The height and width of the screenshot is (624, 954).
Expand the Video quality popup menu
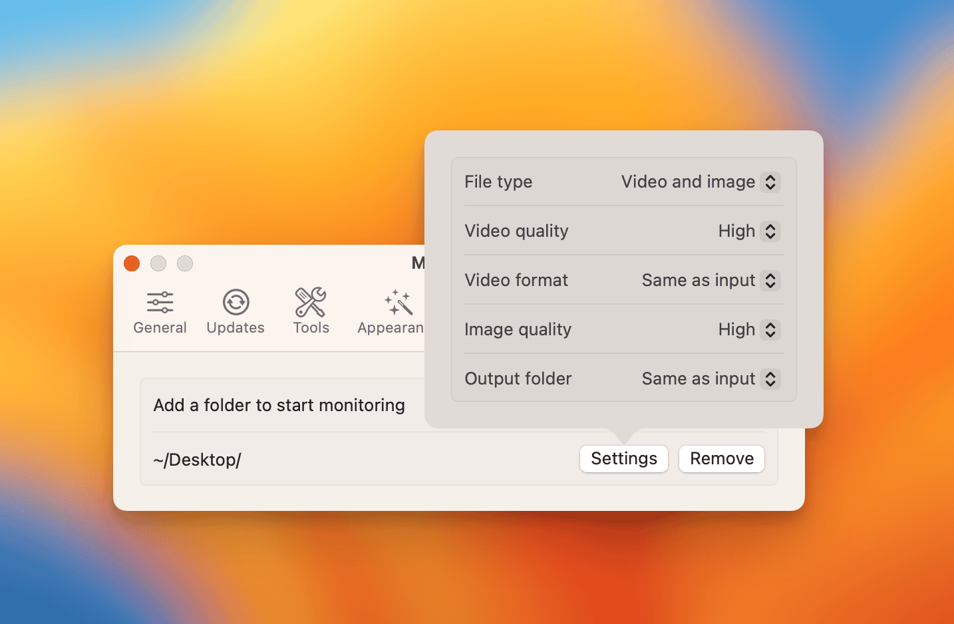pyautogui.click(x=770, y=232)
